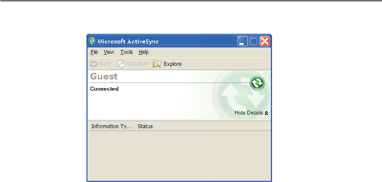Click the green sync status icon

[257, 83]
